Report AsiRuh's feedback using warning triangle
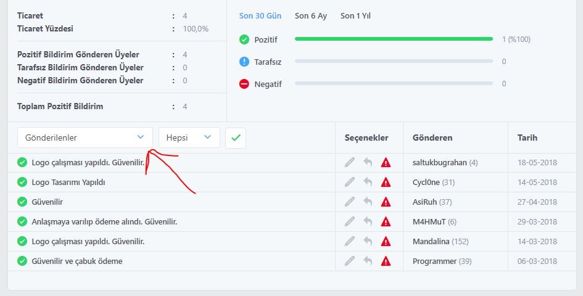The height and width of the screenshot is (296, 583). click(x=386, y=202)
